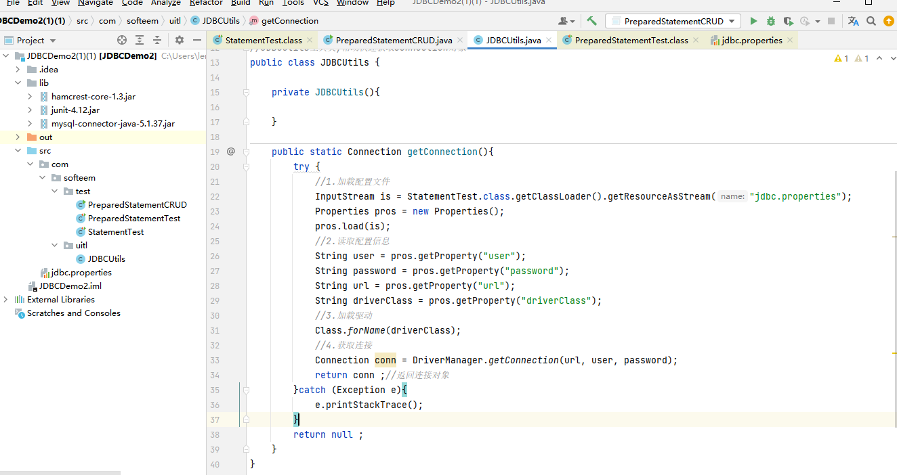The height and width of the screenshot is (475, 897).
Task: Expand the out folder
Action: [x=19, y=137]
